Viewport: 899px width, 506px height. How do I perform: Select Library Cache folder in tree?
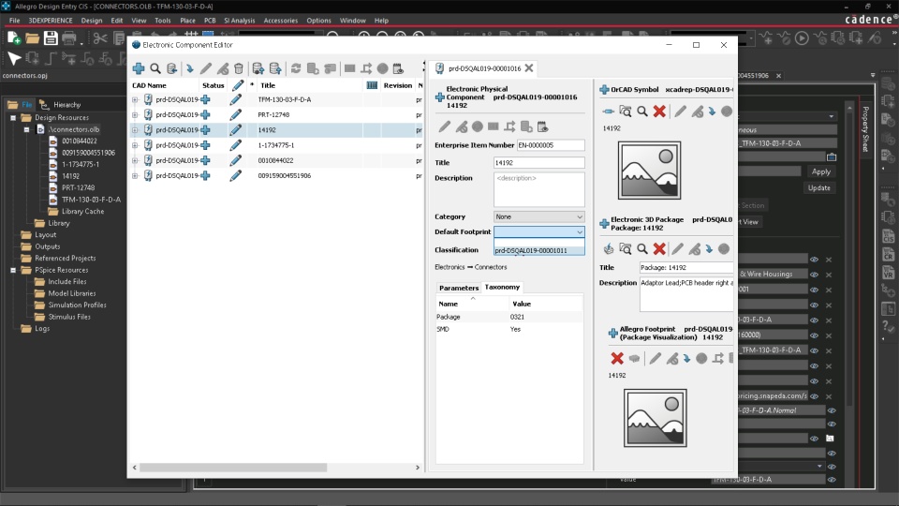point(82,211)
